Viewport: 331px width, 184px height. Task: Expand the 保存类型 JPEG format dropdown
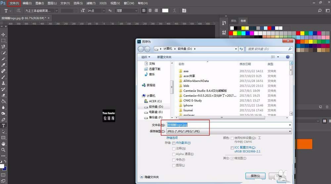[229, 131]
